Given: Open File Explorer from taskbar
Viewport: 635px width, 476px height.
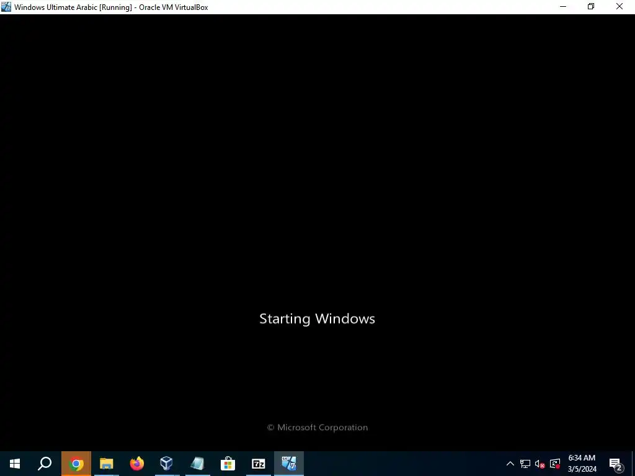Looking at the screenshot, I should [107, 464].
